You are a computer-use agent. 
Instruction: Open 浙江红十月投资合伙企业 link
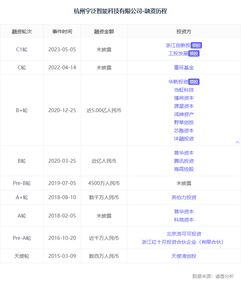coord(183,242)
